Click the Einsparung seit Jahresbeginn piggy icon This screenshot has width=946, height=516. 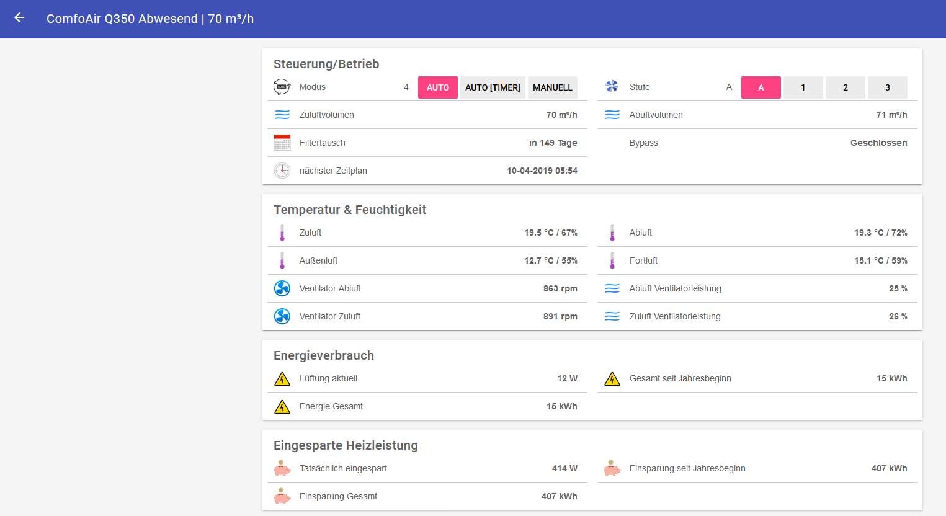pyautogui.click(x=612, y=468)
